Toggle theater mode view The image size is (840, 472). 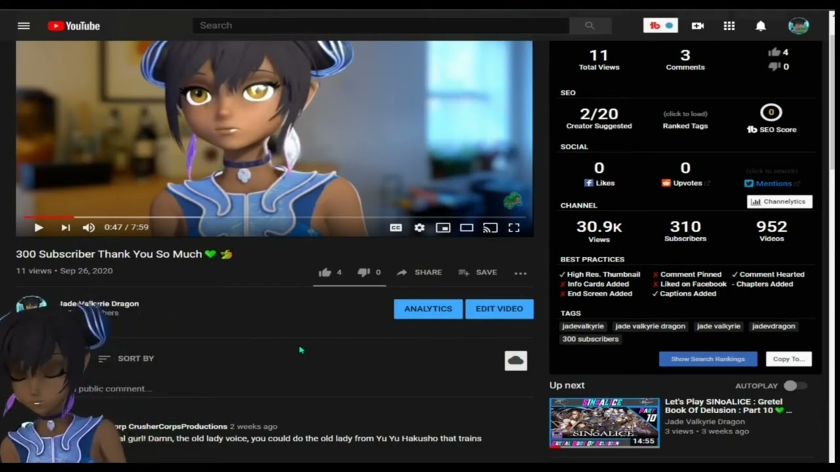tap(467, 227)
